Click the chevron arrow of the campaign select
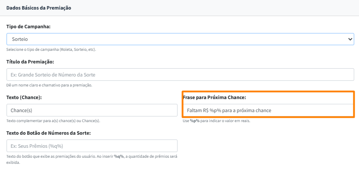This screenshot has width=359, height=176. pos(350,39)
